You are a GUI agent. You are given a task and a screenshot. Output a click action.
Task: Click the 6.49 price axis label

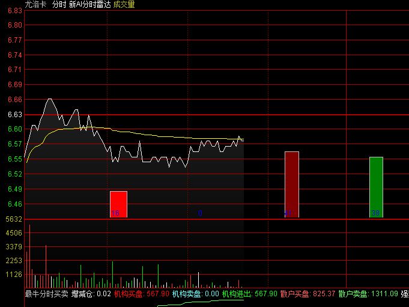pyautogui.click(x=15, y=189)
